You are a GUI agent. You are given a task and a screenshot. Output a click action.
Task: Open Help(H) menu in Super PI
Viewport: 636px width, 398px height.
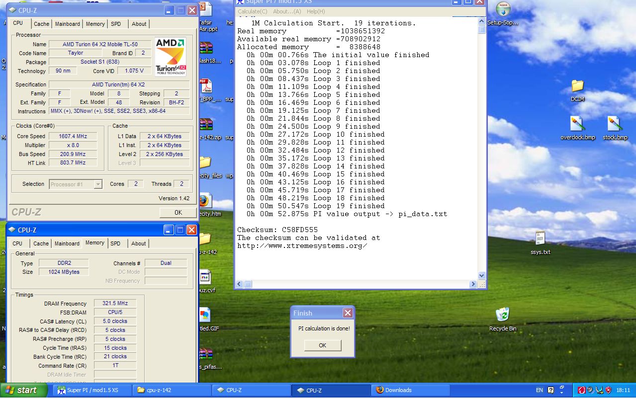(x=316, y=11)
